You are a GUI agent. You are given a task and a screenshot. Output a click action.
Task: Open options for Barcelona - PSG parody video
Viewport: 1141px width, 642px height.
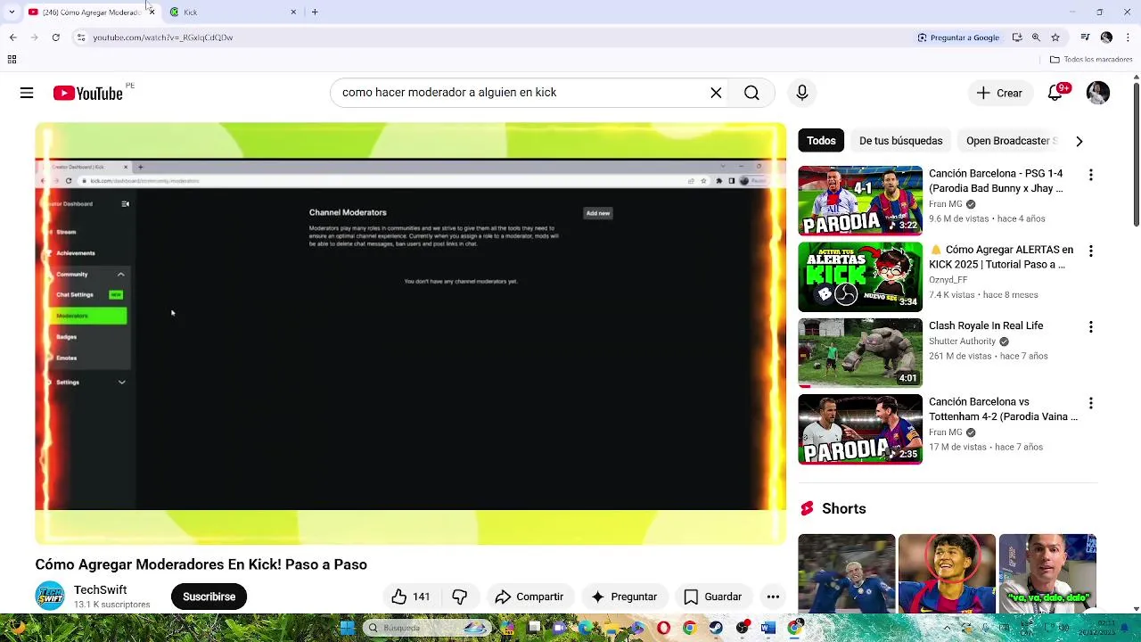tap(1090, 176)
